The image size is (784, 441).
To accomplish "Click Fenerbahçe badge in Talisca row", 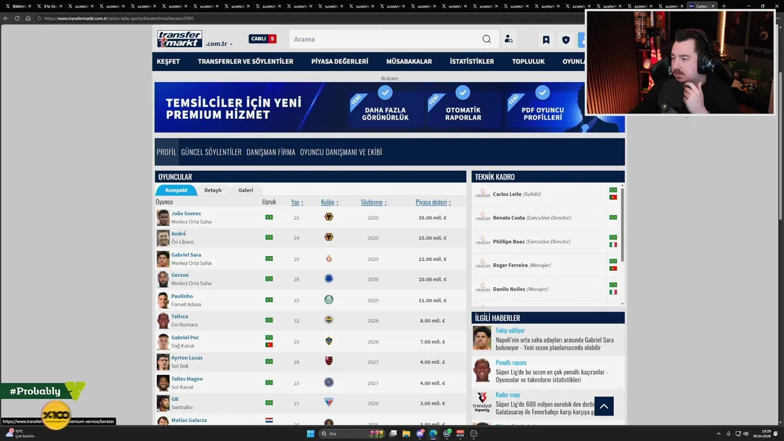I will click(329, 320).
